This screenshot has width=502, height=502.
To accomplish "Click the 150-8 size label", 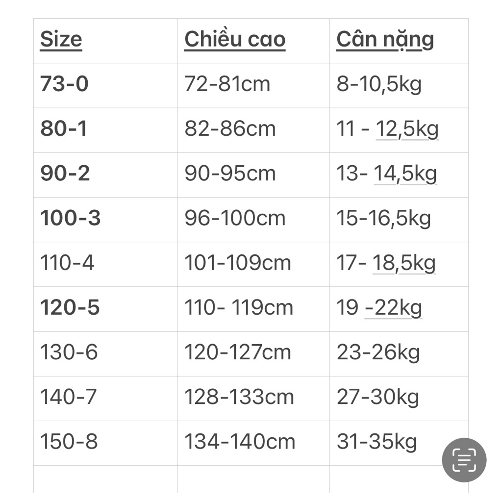I will [69, 442].
